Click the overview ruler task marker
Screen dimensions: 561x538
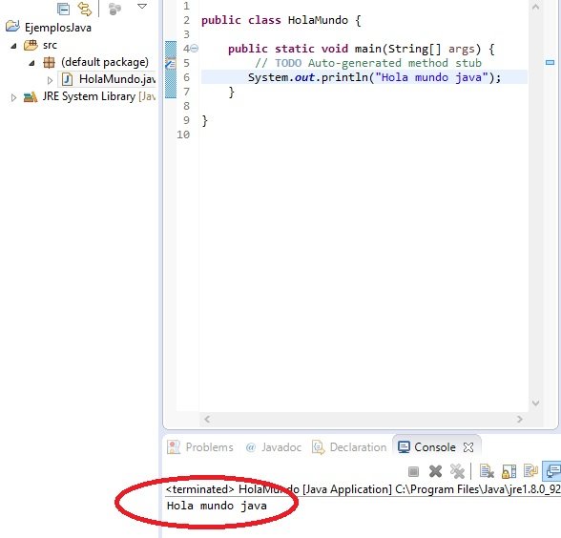pos(550,63)
